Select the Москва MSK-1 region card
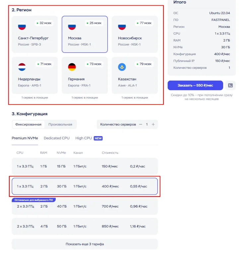The width and height of the screenshot is (247, 255). click(x=85, y=34)
